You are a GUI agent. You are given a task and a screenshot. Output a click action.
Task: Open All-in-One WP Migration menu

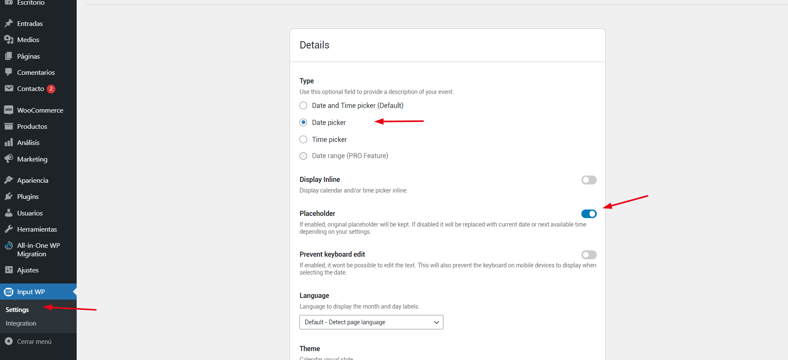38,249
